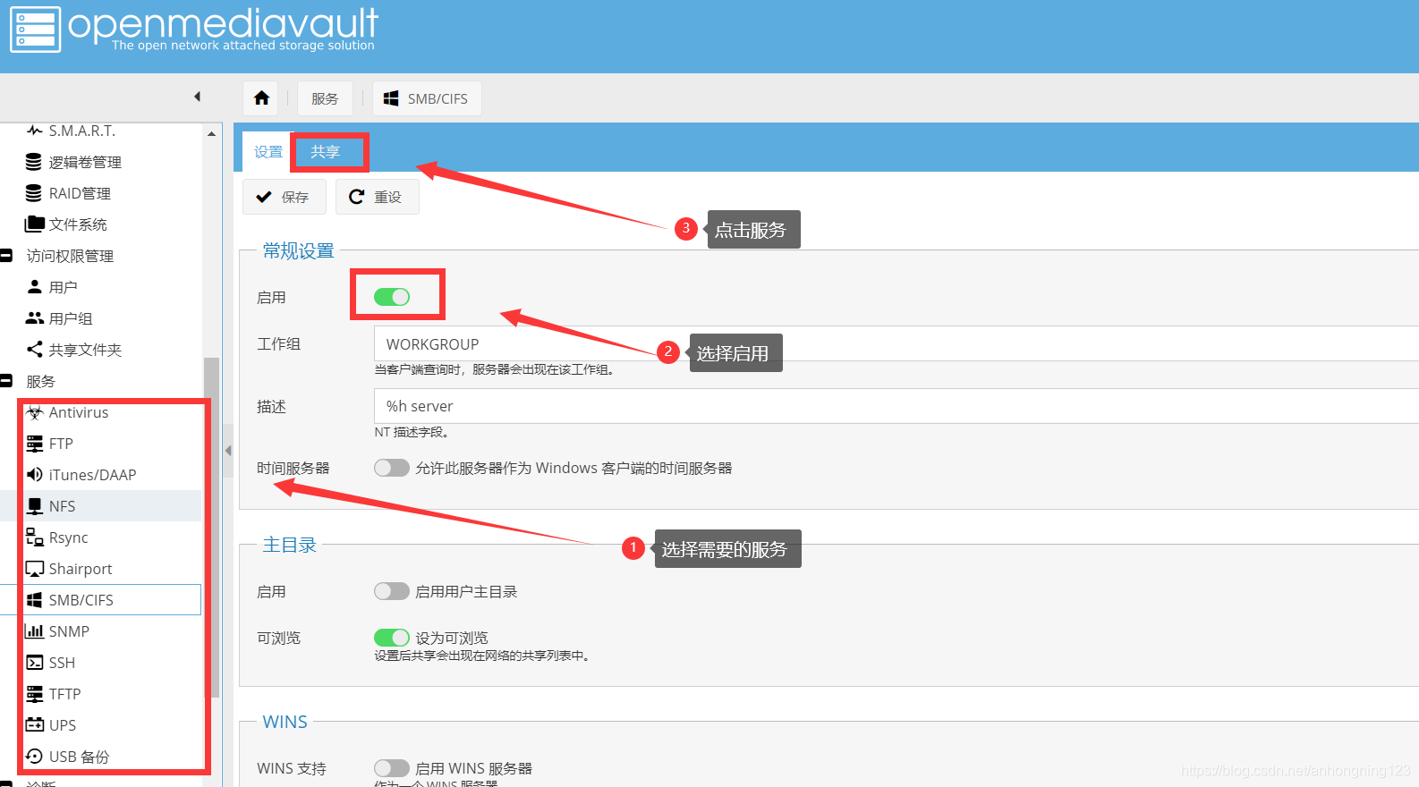Select the NFS service icon

click(35, 506)
